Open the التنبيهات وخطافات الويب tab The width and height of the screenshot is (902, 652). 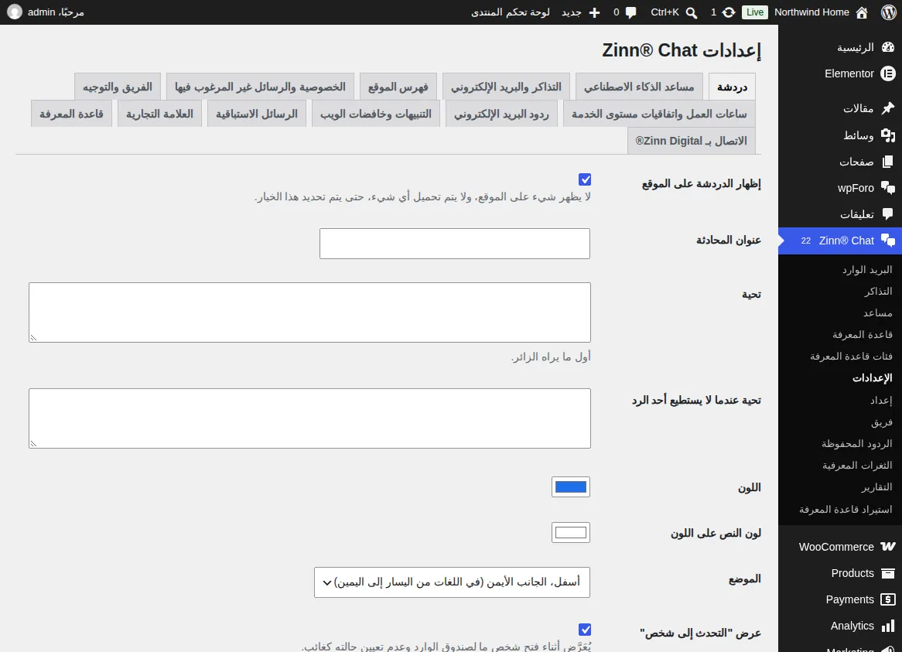376,114
